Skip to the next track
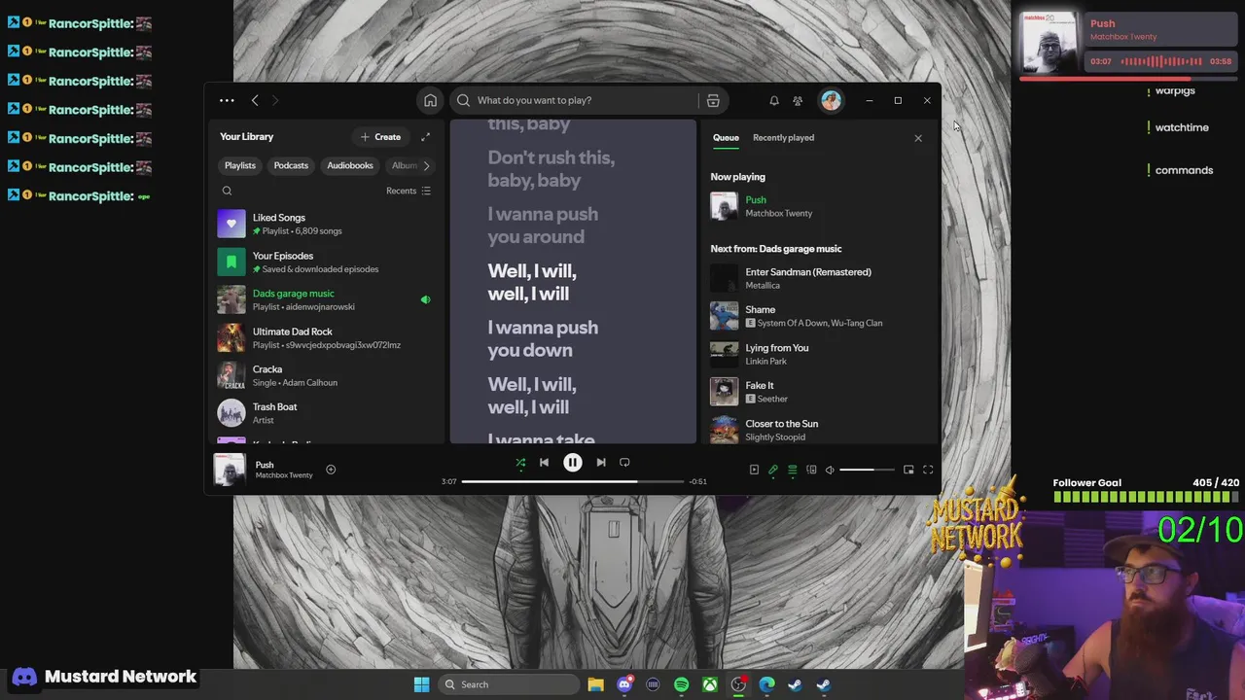 600,463
